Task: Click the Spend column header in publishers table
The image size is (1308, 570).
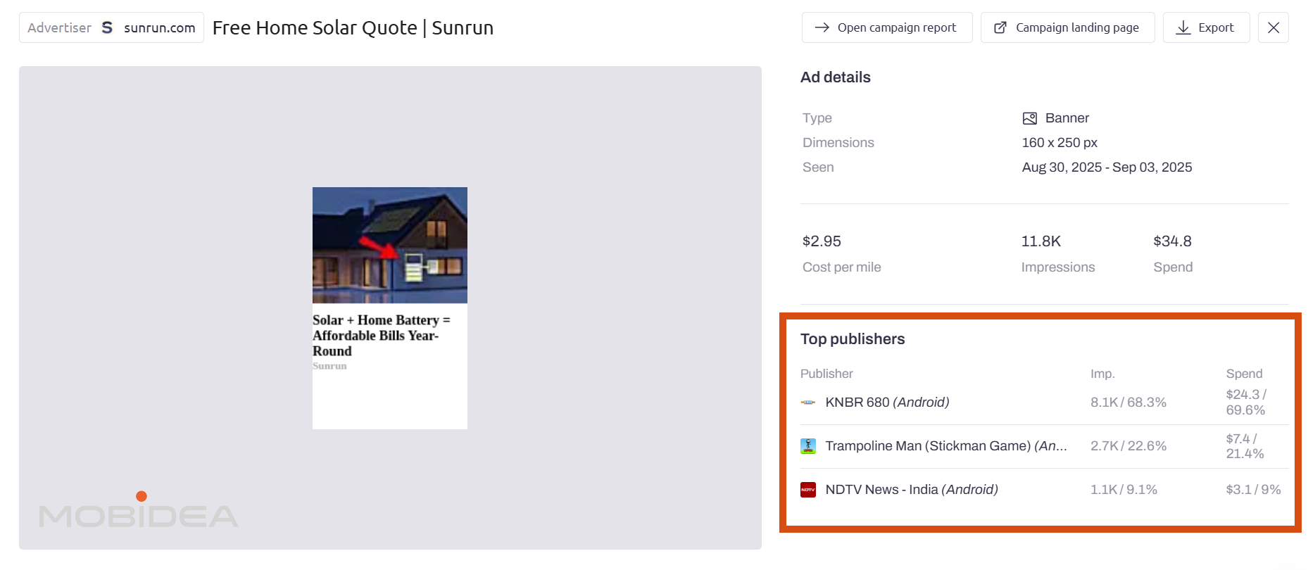Action: 1244,374
